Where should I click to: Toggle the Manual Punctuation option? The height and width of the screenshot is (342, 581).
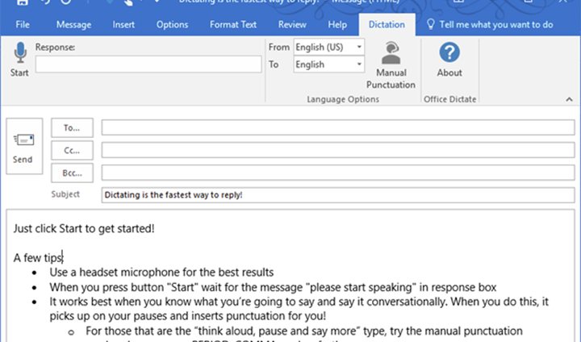[391, 66]
